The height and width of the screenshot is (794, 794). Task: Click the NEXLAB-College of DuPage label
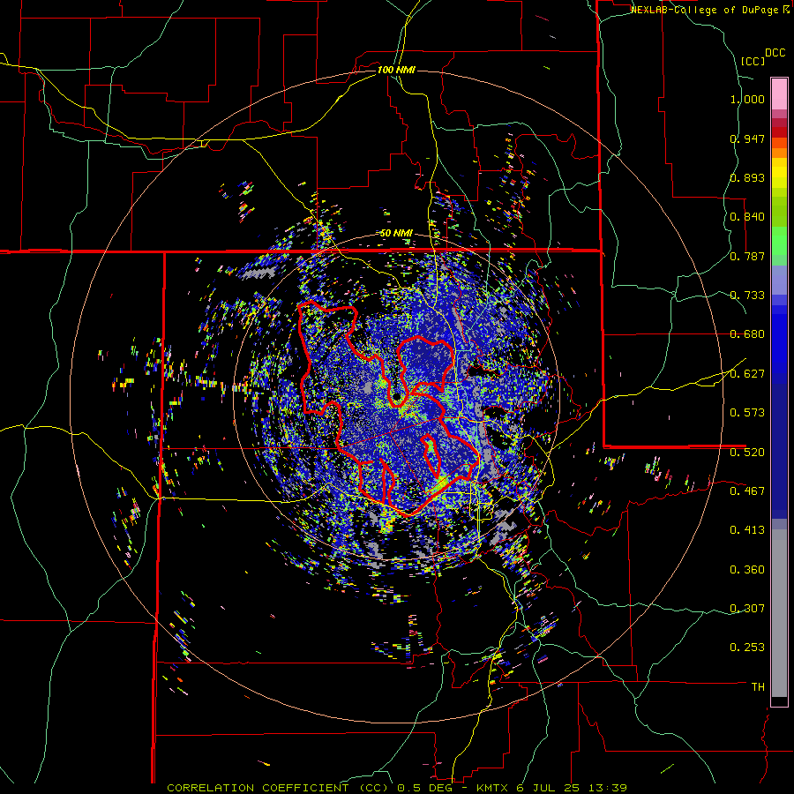[x=704, y=10]
